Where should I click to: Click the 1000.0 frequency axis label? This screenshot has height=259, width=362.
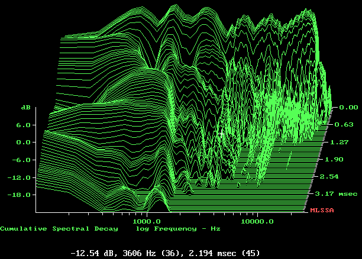[147, 222]
